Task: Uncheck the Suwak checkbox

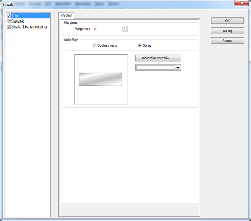Action: pyautogui.click(x=9, y=21)
